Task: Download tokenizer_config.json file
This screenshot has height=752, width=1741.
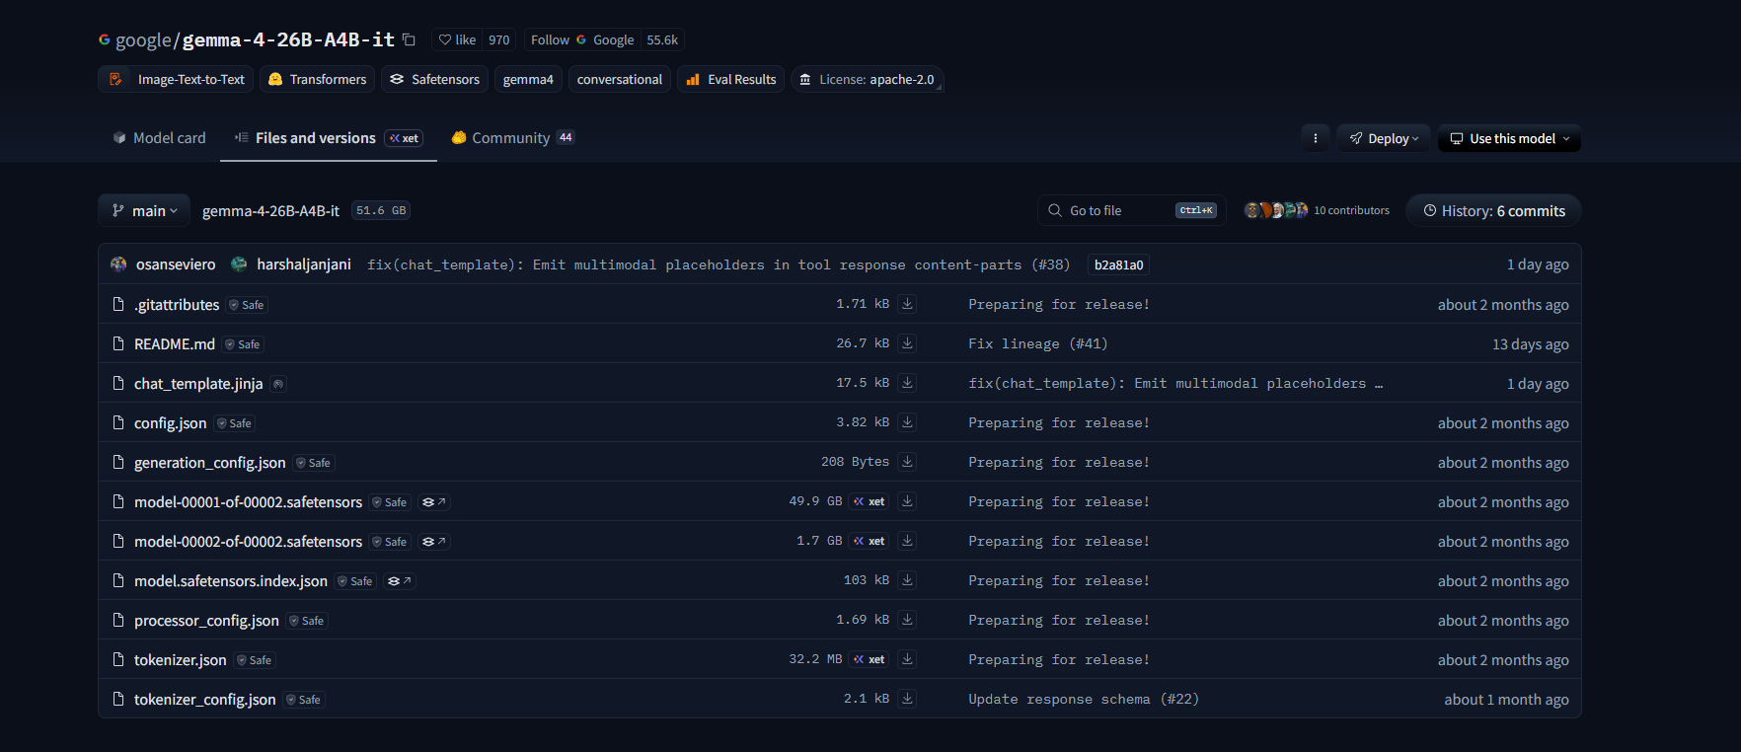Action: click(x=907, y=699)
